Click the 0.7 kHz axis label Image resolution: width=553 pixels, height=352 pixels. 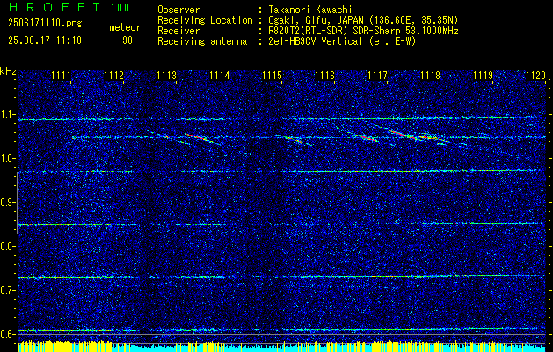[7, 290]
